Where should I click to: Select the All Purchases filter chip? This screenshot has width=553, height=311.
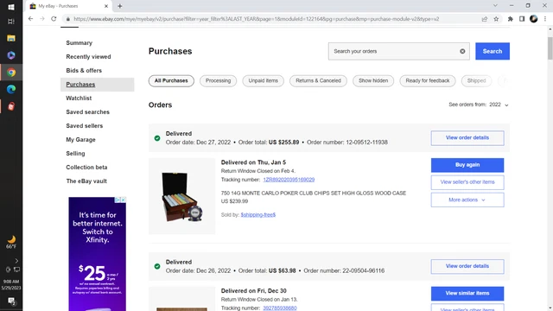click(171, 80)
